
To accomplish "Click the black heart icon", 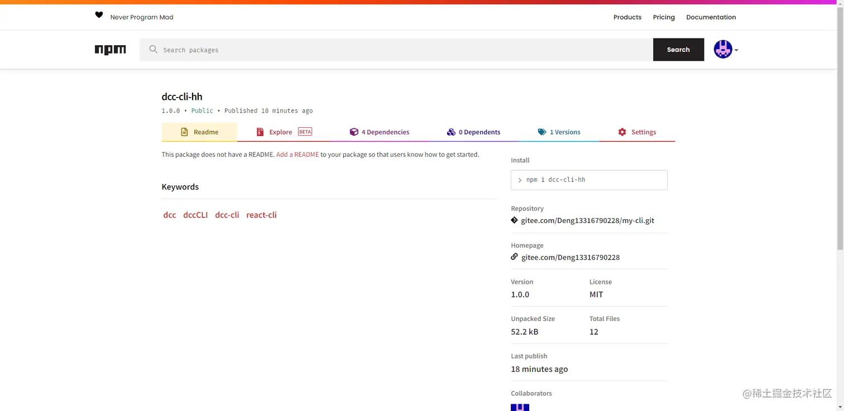I will tap(99, 15).
